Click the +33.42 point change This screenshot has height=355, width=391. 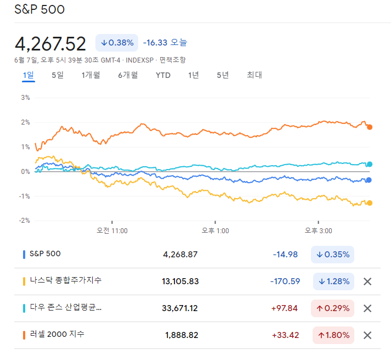pos(286,335)
